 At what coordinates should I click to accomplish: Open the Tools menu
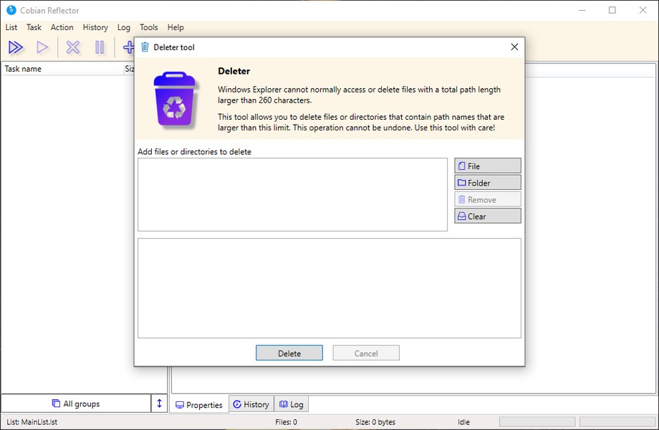(x=149, y=27)
